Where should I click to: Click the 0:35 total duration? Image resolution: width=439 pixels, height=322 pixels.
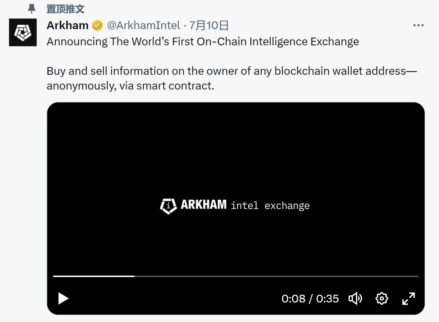327,298
